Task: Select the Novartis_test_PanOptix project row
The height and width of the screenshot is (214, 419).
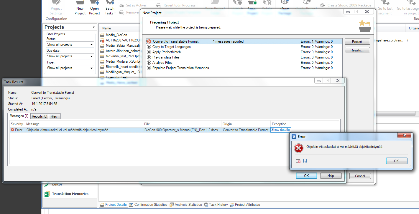Action: 120,56
